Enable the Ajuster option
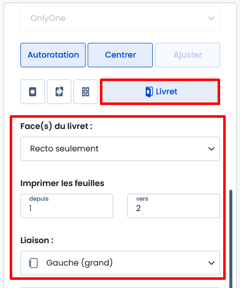The height and width of the screenshot is (288, 240). click(188, 55)
